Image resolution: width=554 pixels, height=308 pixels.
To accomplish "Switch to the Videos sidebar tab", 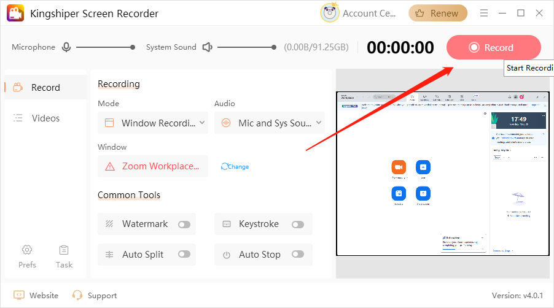I will point(45,118).
